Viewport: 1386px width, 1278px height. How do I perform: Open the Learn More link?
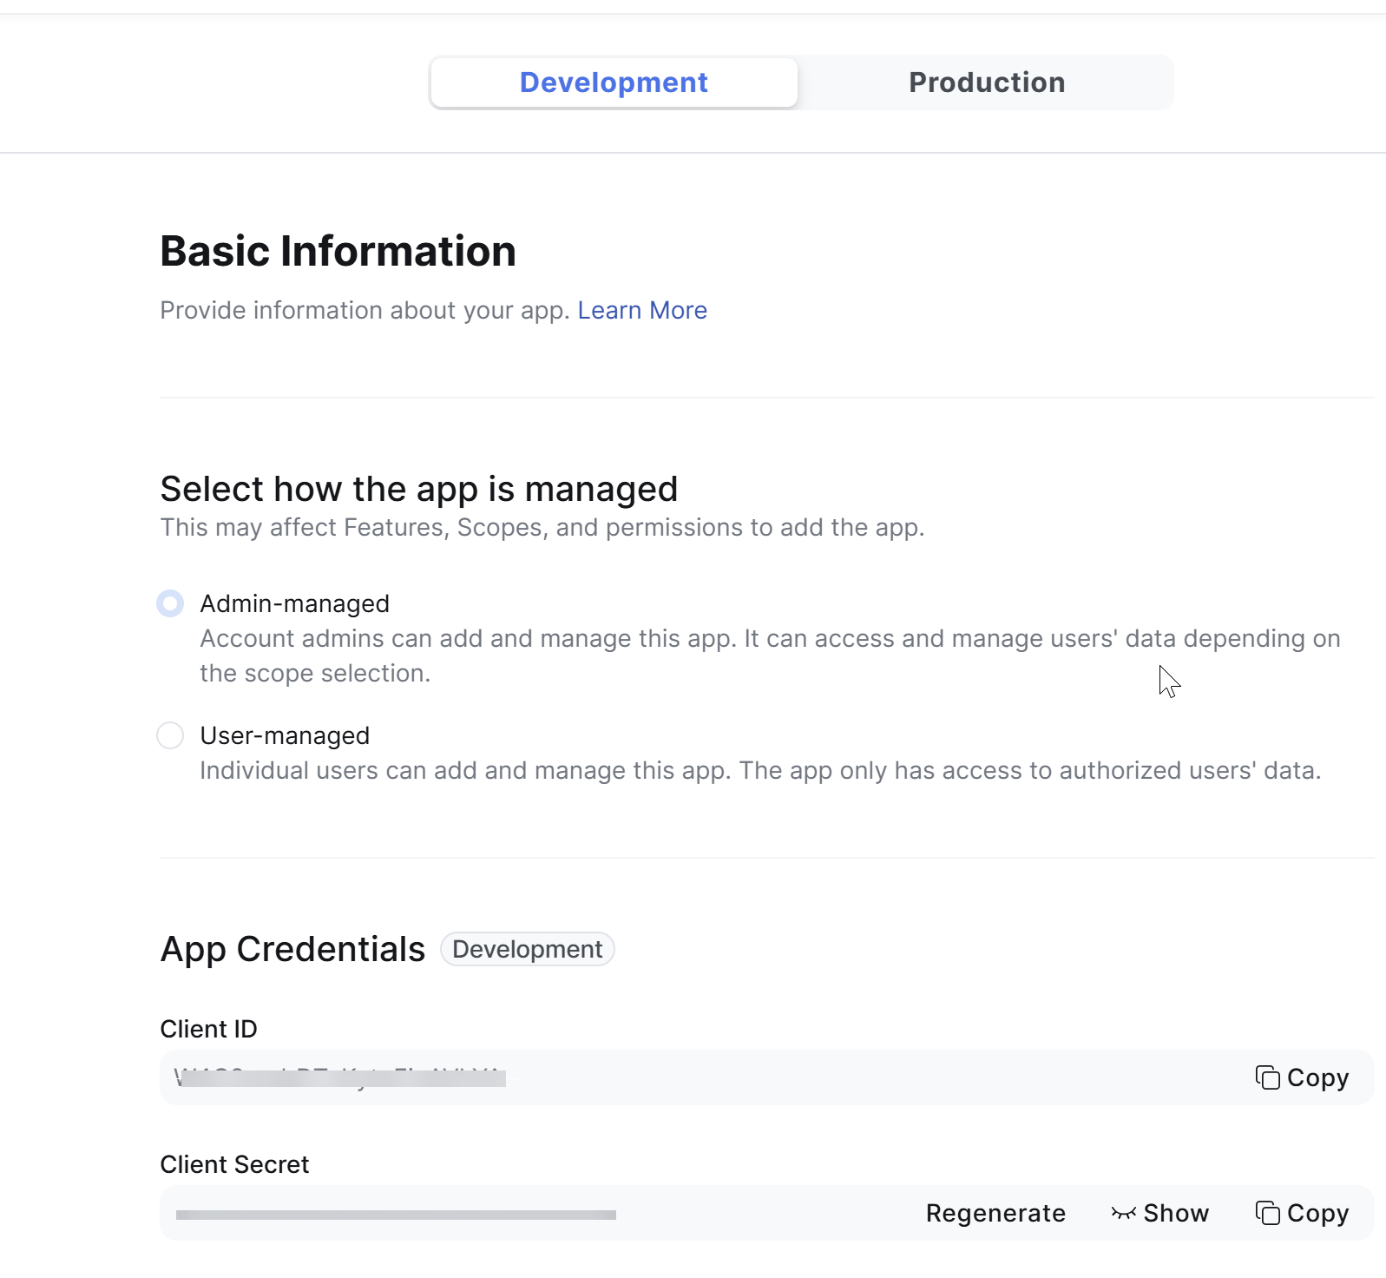(642, 310)
